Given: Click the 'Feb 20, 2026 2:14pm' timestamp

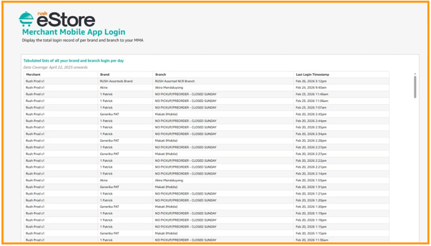Looking at the screenshot, I should [x=311, y=173].
